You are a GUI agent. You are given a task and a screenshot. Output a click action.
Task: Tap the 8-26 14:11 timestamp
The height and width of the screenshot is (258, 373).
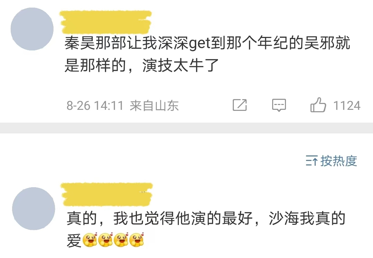pyautogui.click(x=95, y=105)
